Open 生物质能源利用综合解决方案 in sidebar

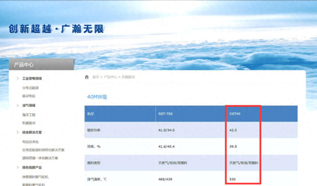point(43,150)
